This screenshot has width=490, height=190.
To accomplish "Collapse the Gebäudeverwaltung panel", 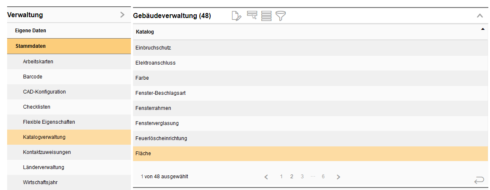I will coord(480,16).
